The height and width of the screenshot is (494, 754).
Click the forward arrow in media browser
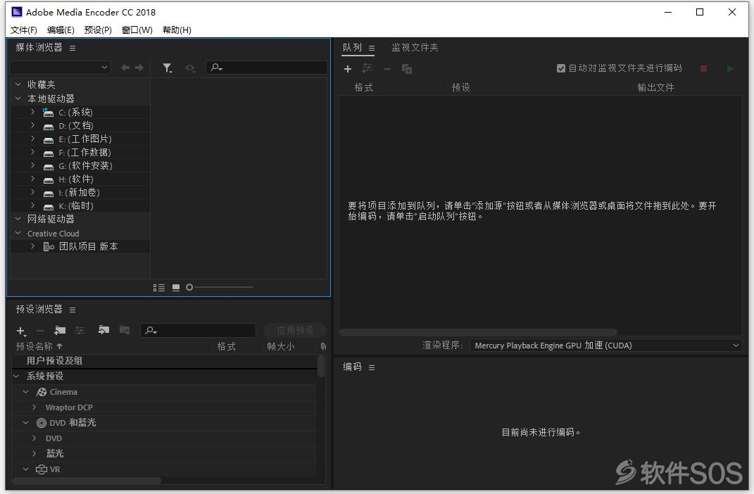(x=139, y=68)
